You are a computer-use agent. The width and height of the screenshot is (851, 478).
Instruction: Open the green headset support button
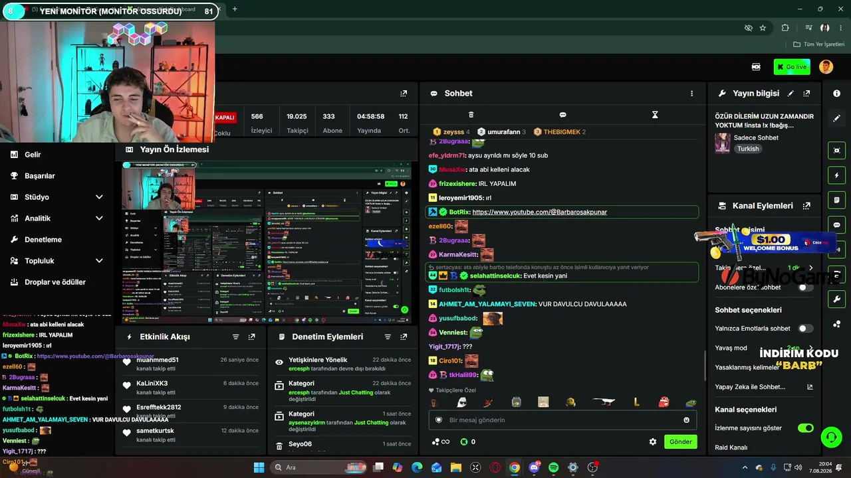tap(831, 437)
